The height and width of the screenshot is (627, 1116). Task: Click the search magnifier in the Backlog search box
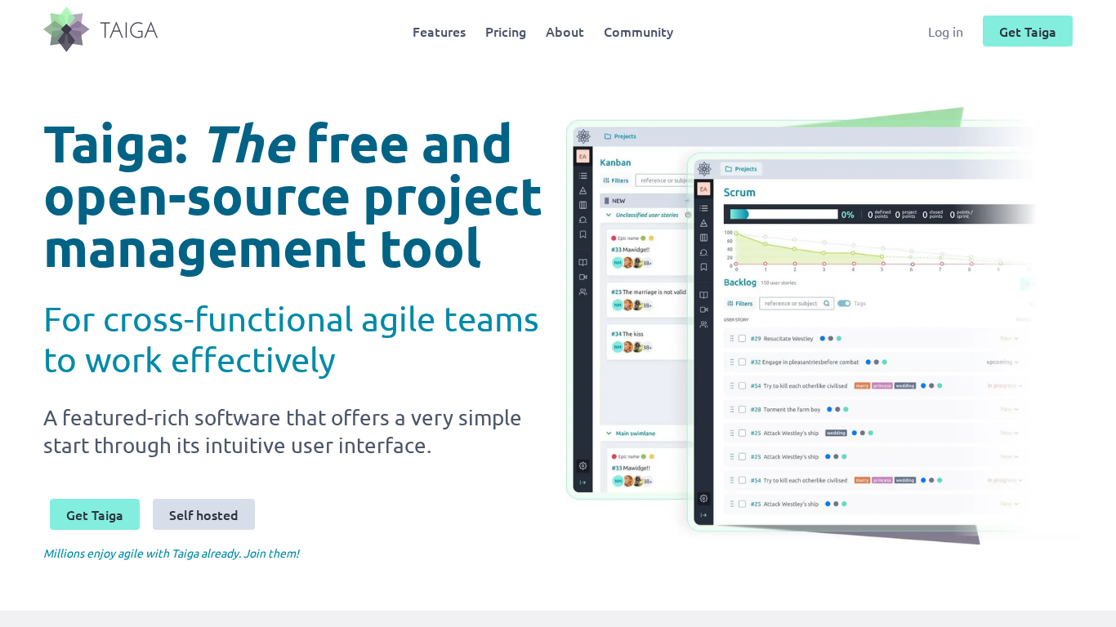pyautogui.click(x=826, y=303)
